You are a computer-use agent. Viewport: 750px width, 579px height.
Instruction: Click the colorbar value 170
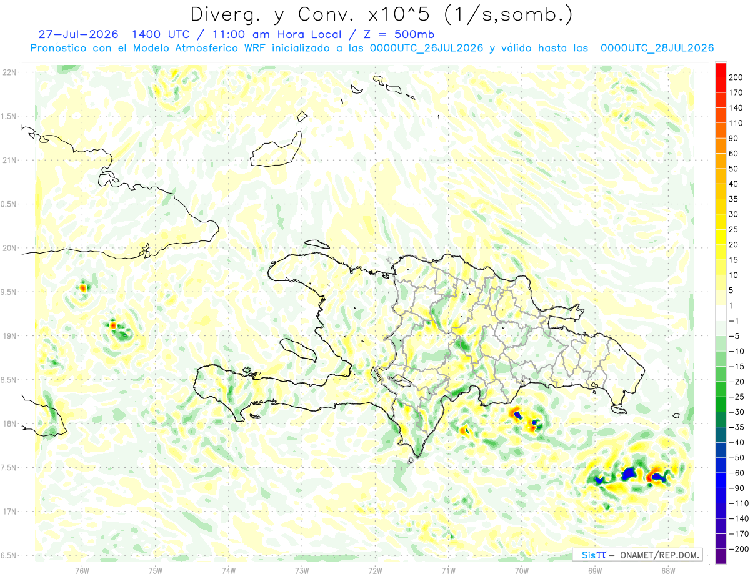(x=736, y=92)
